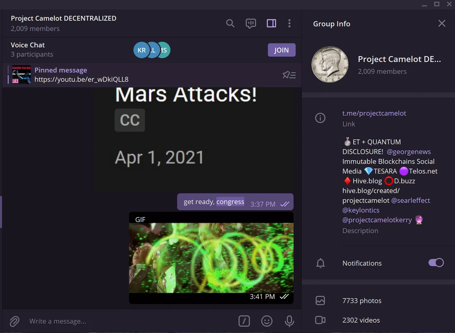Play the green Mars Attacks GIF
Screen dimensions: 455x333
click(211, 258)
